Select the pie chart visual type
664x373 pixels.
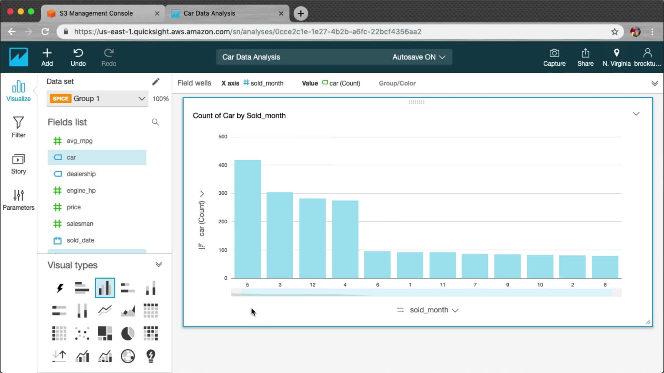click(x=128, y=334)
